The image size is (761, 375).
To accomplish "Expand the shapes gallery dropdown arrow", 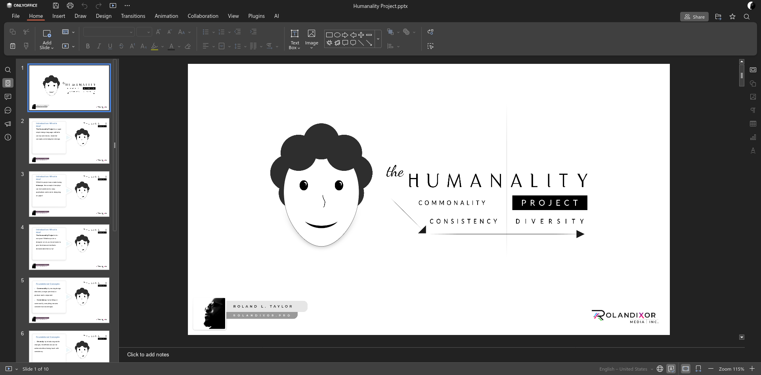I will (x=378, y=39).
